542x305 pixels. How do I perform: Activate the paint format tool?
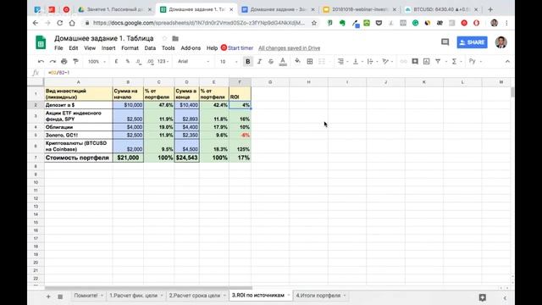tap(75, 62)
